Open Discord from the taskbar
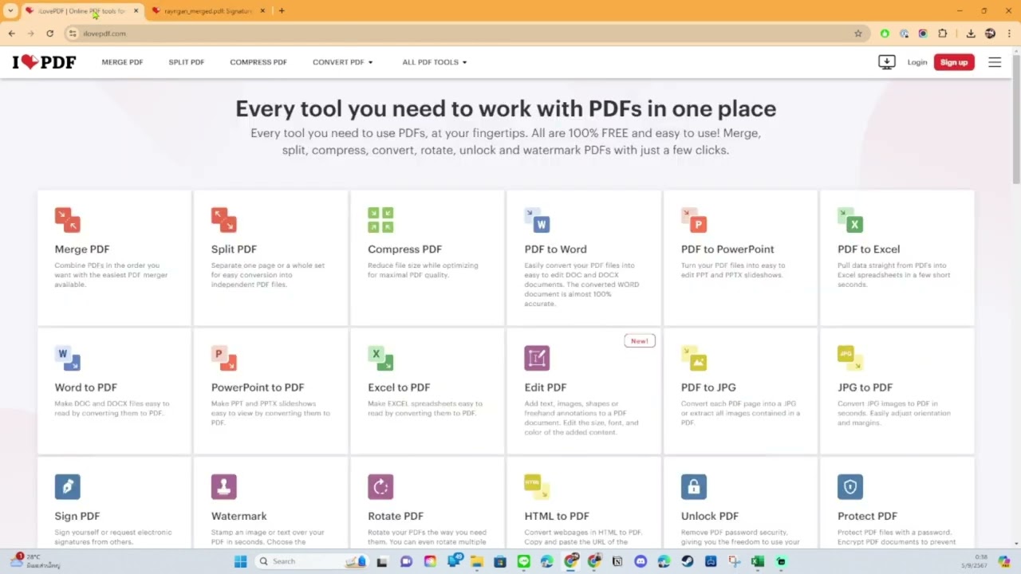The width and height of the screenshot is (1021, 574). 641,561
